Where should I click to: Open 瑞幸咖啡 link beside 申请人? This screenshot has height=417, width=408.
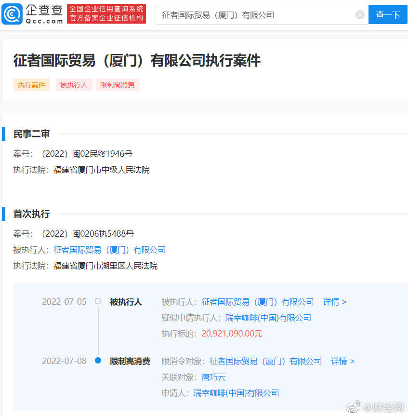[237, 393]
